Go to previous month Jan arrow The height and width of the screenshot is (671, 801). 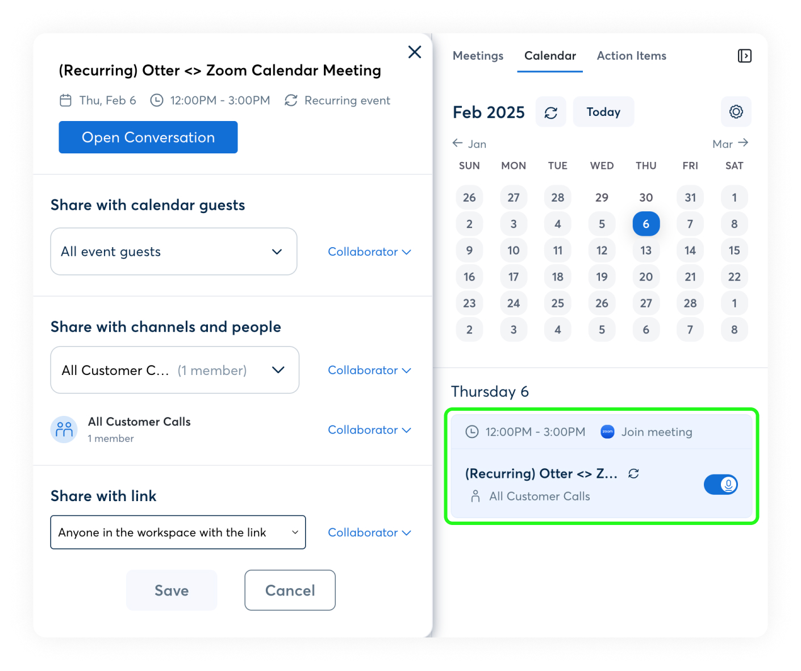click(x=458, y=143)
